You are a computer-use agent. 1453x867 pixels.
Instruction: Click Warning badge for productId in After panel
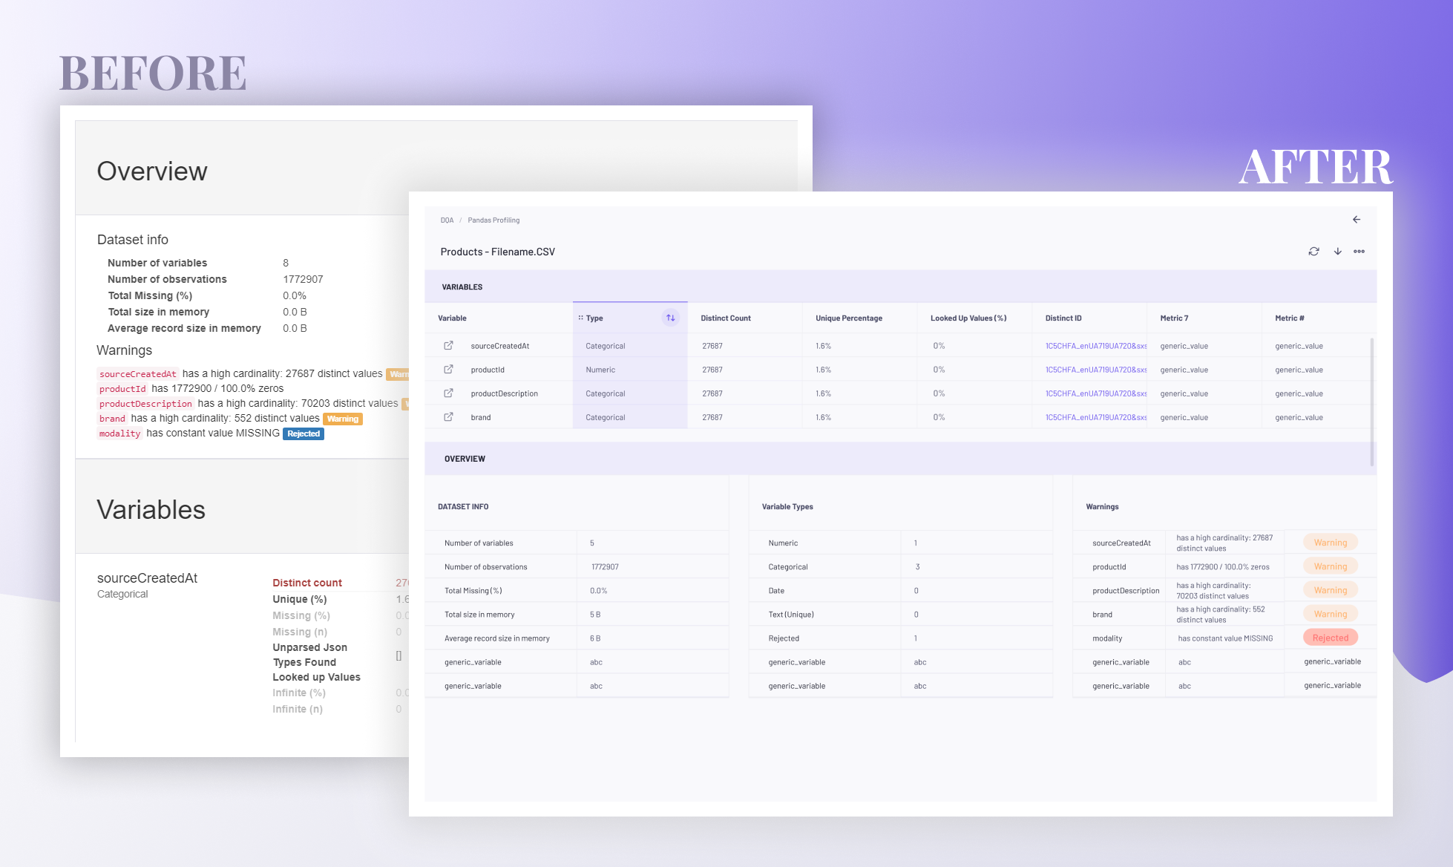click(x=1330, y=566)
